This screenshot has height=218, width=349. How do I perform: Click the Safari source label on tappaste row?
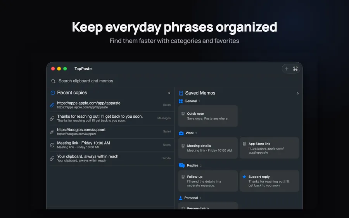(x=167, y=105)
